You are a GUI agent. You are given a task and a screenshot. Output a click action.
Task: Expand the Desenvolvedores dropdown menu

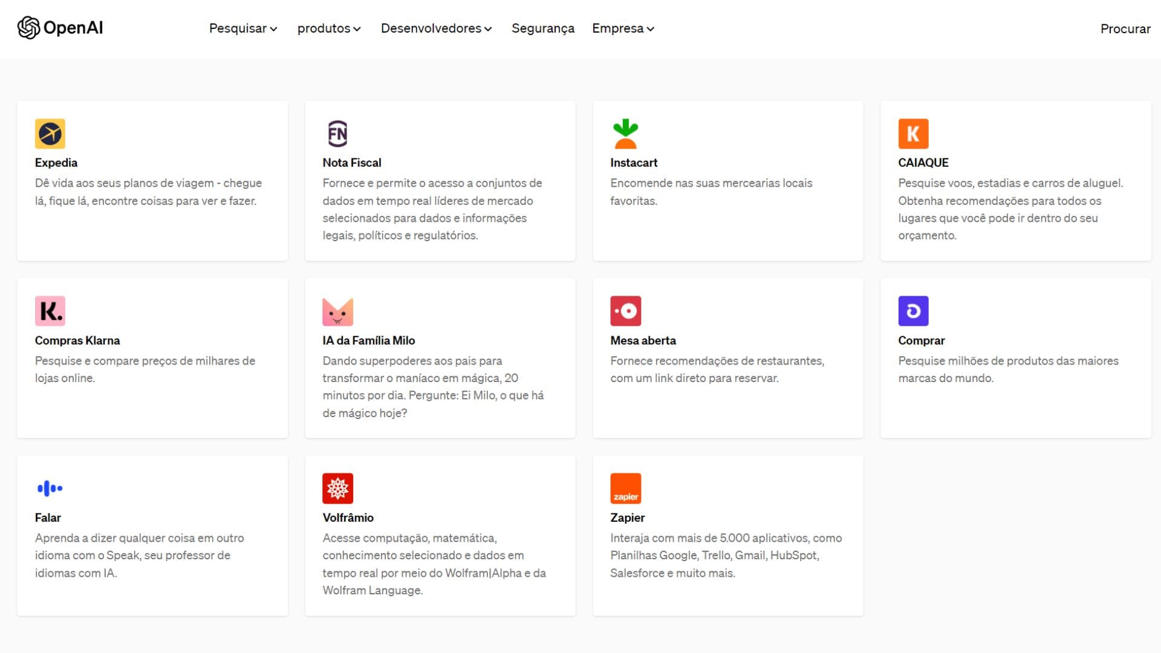436,28
